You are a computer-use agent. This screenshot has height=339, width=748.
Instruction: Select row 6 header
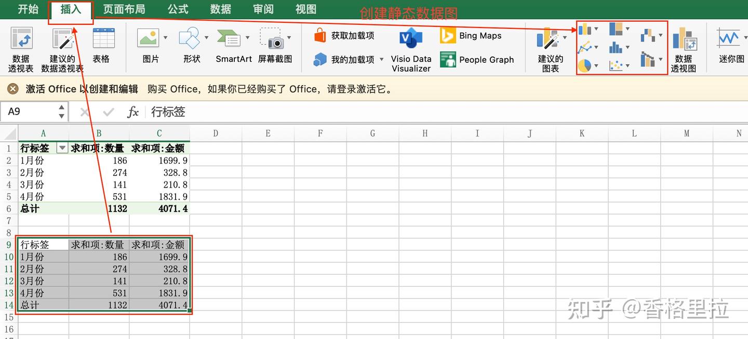pos(9,208)
